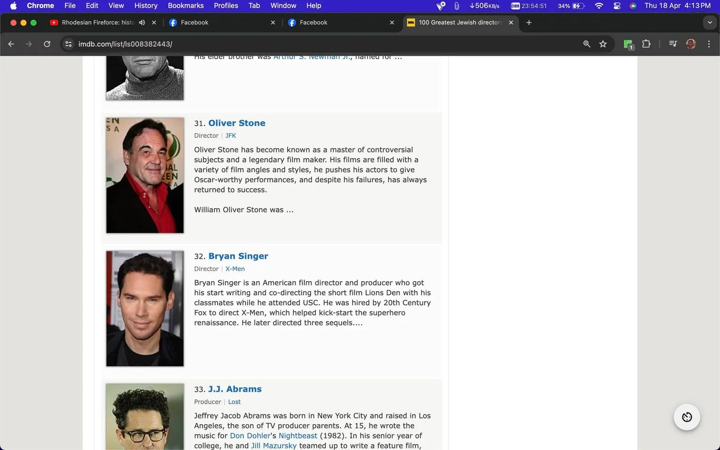
Task: Bookmark this page with the star icon
Action: point(603,44)
